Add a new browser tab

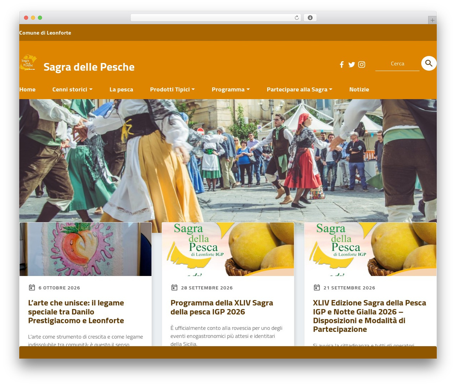tap(432, 20)
